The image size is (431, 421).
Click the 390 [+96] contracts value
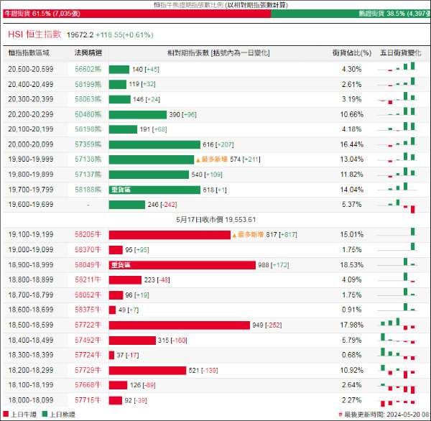182,115
